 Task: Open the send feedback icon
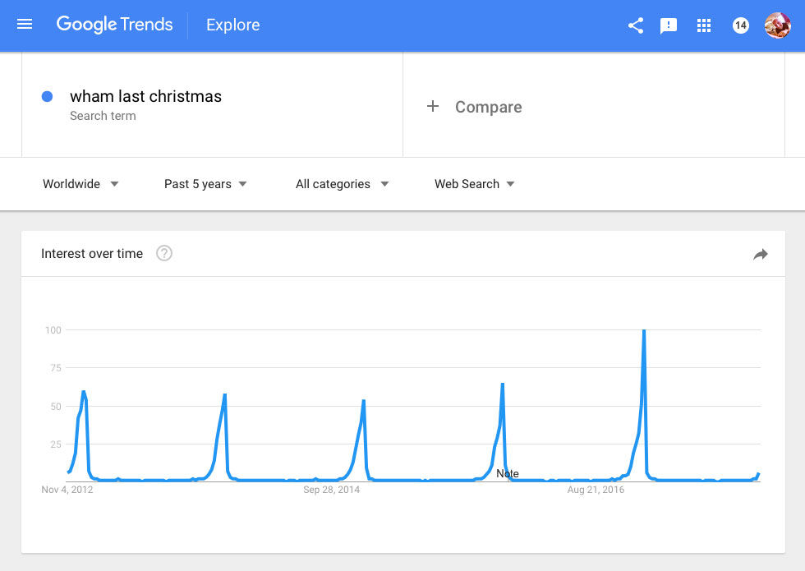[669, 25]
